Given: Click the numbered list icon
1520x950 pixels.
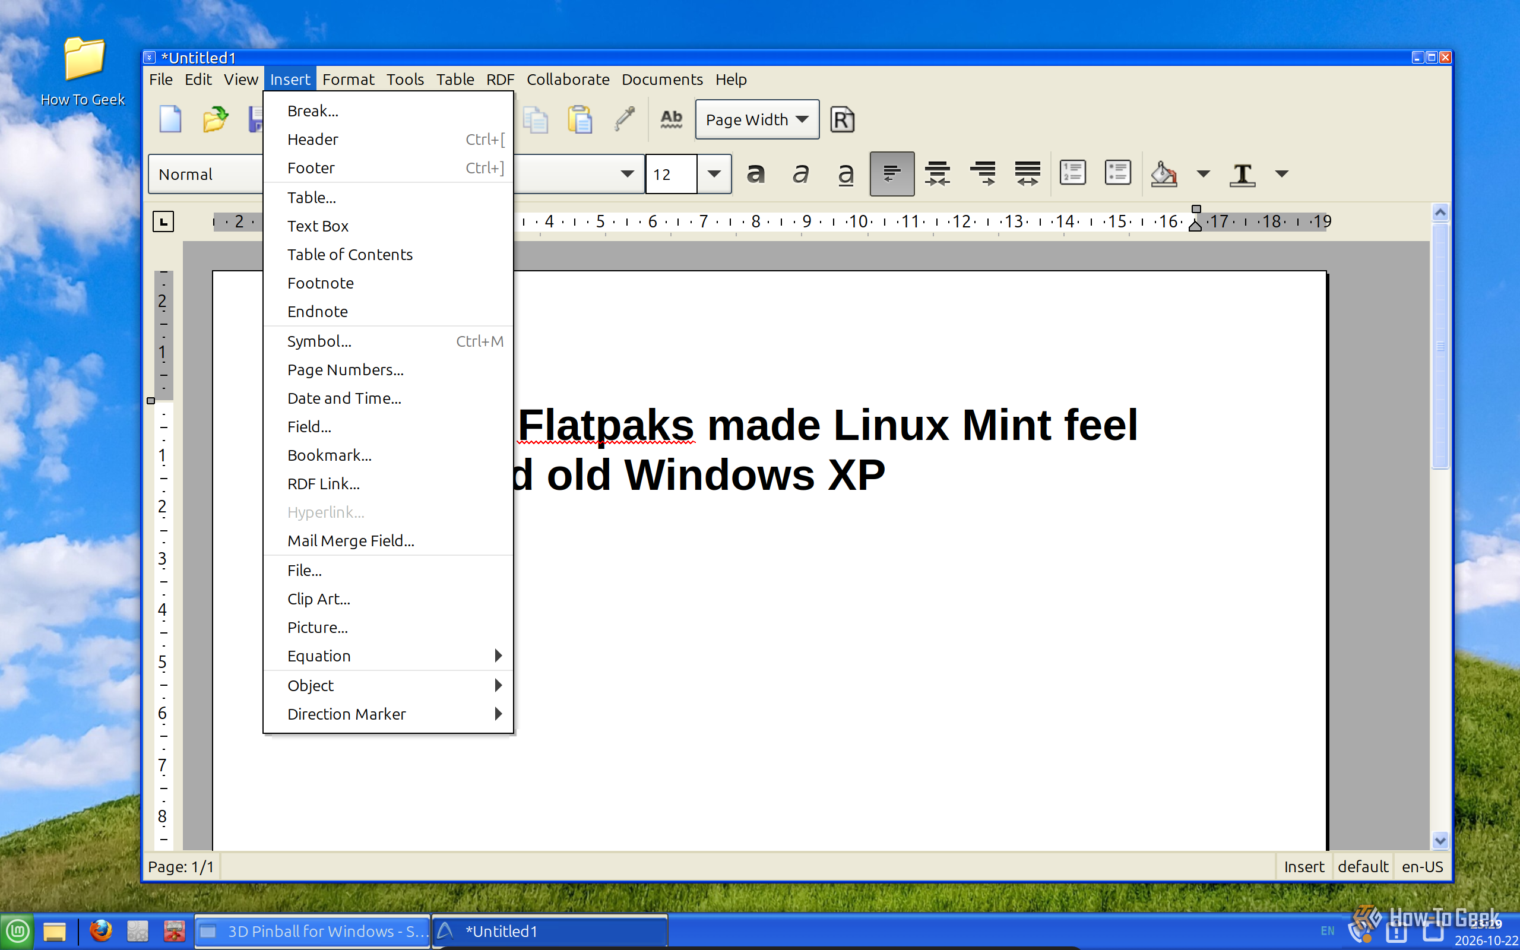Looking at the screenshot, I should [x=1072, y=173].
